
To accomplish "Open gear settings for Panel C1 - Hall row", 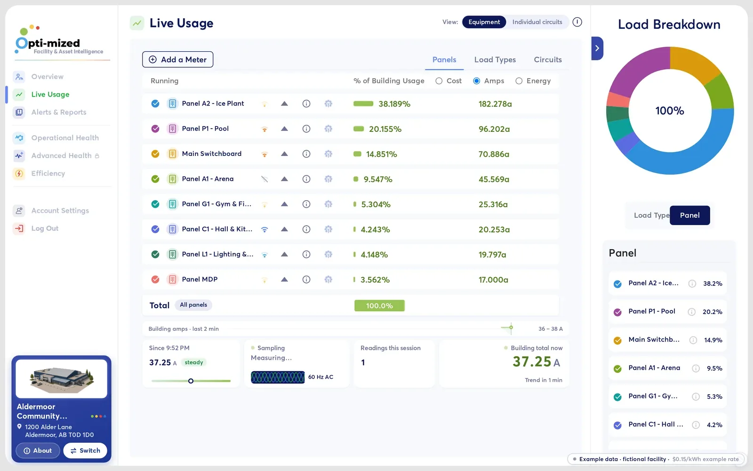I will tap(328, 229).
